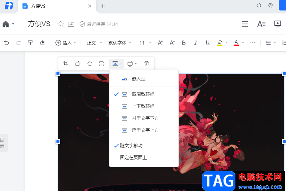Choose 四周型环绕 square wrapping
Screen dimensions: 286x191
(144, 94)
